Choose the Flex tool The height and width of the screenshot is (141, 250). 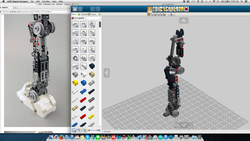pyautogui.click(x=171, y=9)
